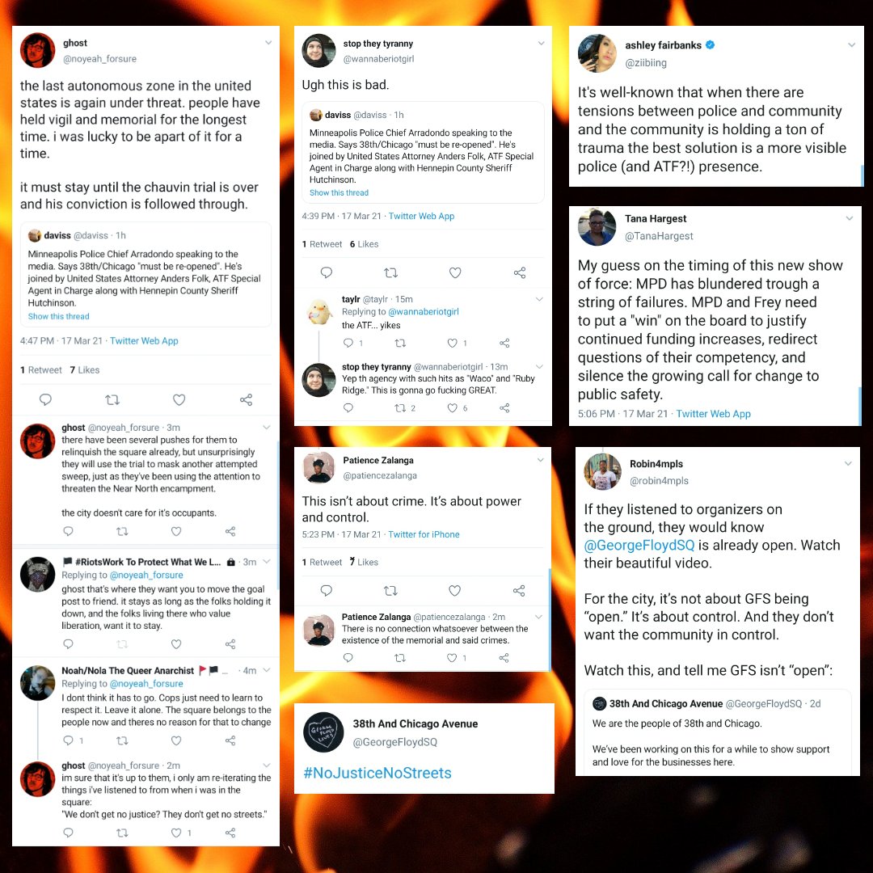The image size is (873, 873).
Task: Open chevron menu on Robin4mpls tweet
Action: tap(848, 463)
